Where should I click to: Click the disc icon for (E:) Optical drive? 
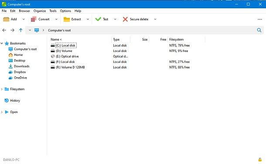(x=53, y=56)
